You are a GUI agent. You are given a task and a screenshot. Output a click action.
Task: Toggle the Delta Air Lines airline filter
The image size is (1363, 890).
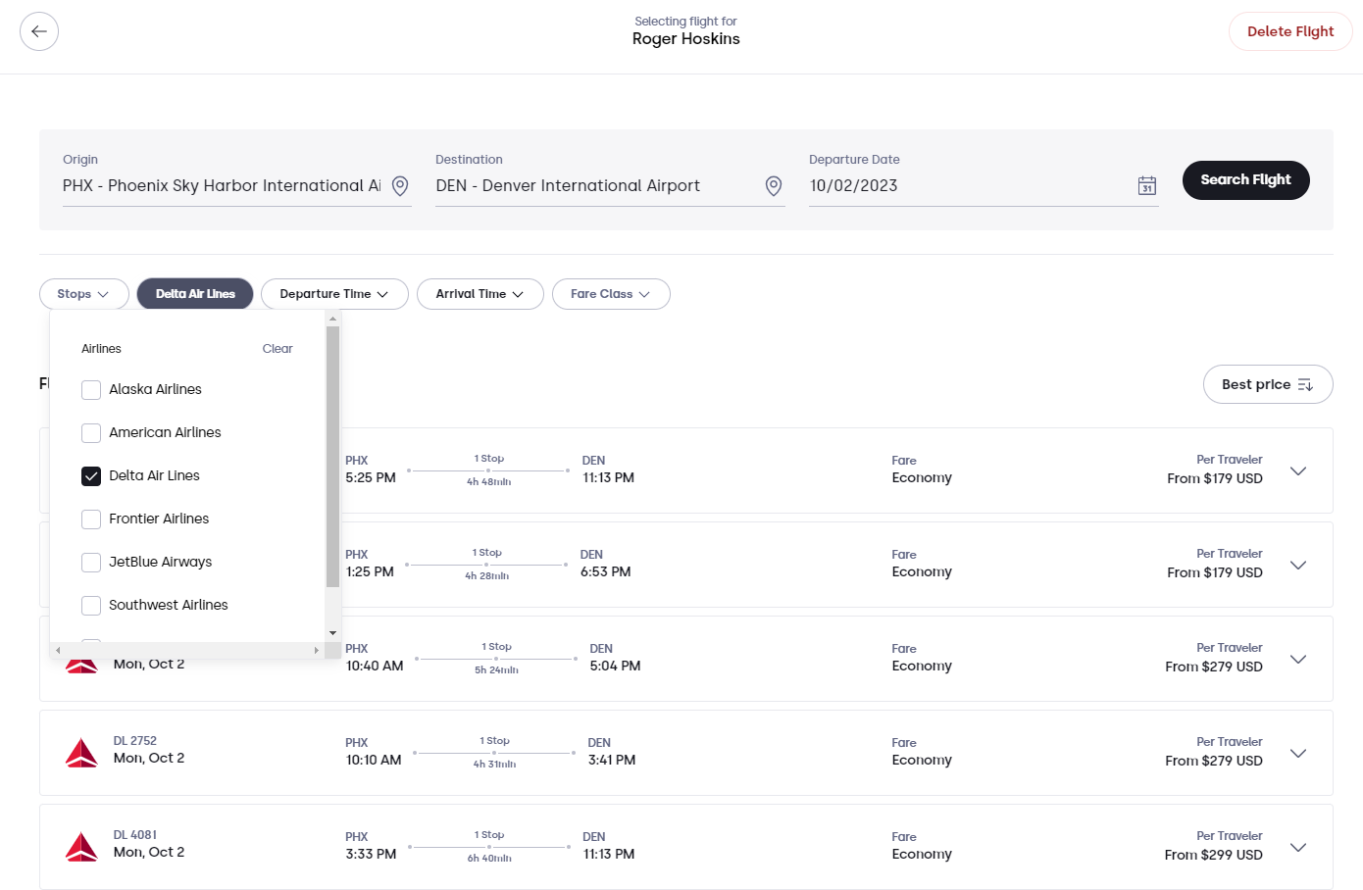[x=195, y=294]
